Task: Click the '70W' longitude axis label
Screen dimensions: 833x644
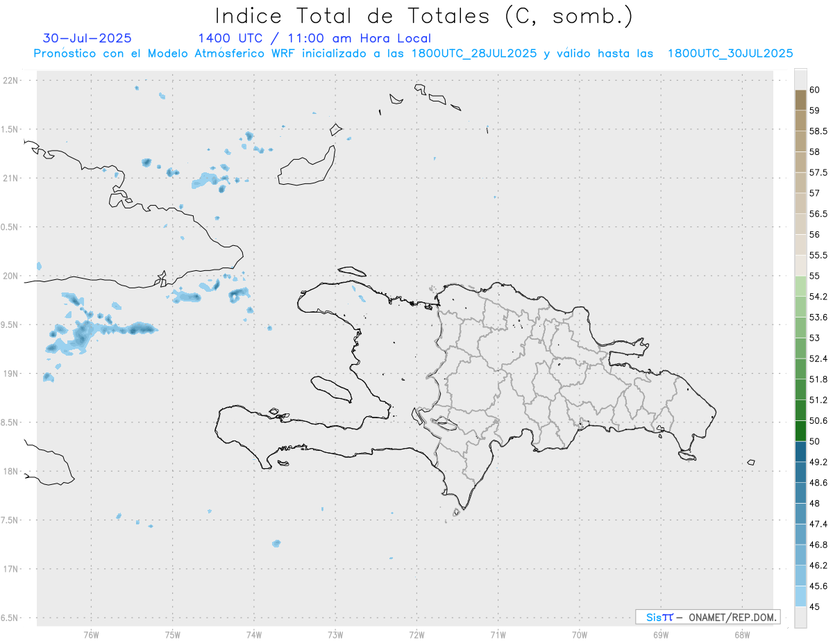Action: point(580,634)
